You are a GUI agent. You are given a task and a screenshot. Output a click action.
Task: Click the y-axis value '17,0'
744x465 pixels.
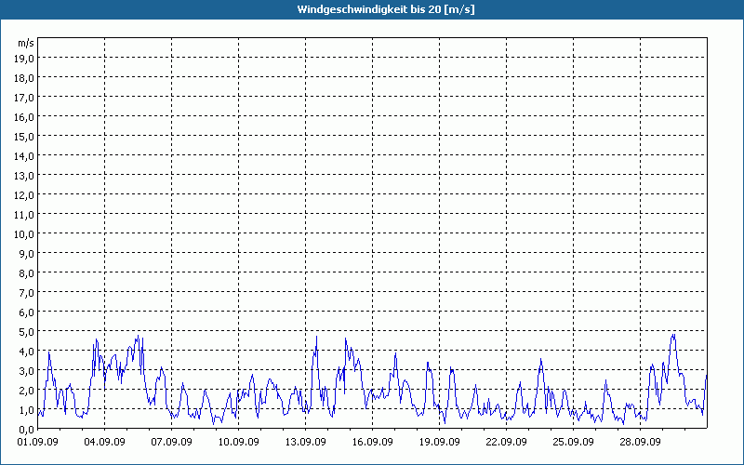point(24,98)
